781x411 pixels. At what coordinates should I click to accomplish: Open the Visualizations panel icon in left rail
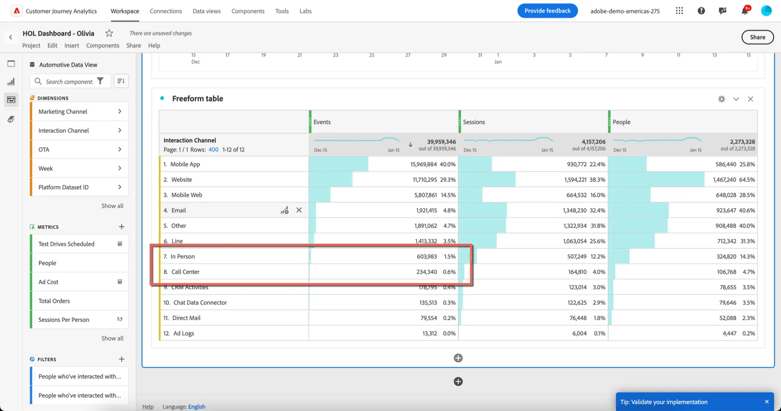click(x=11, y=82)
